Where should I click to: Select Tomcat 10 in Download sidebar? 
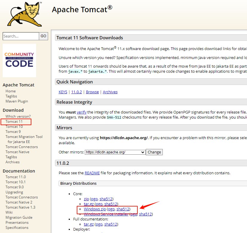14,127
